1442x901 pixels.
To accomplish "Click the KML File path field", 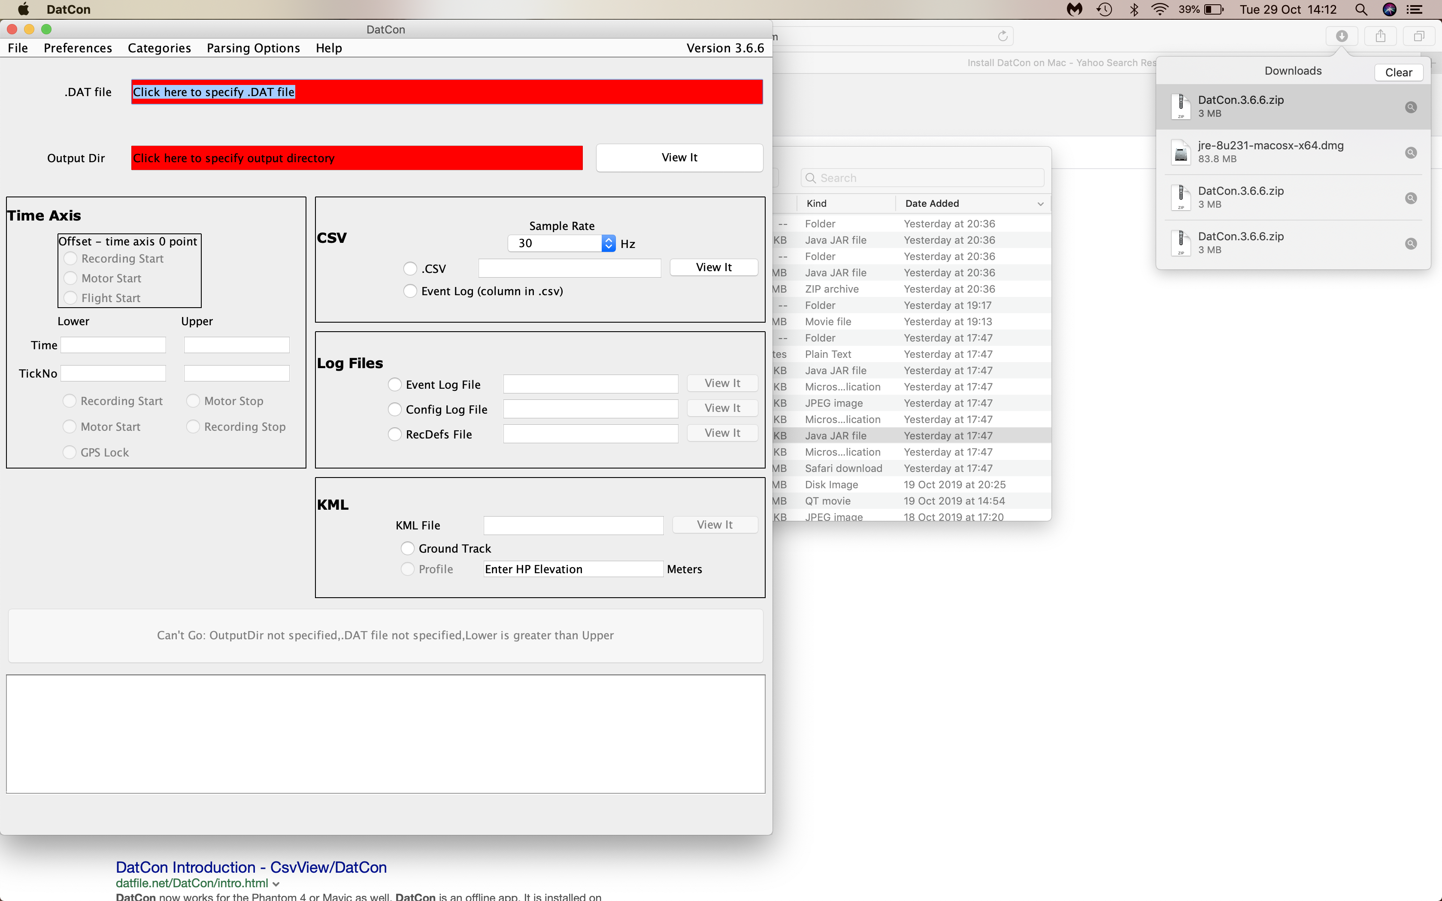I will [573, 525].
